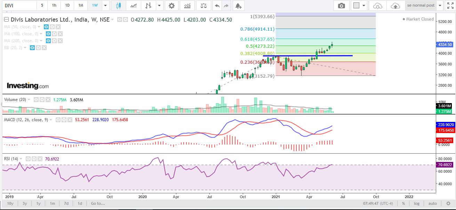Click the Go to... button
Screen dimensions: 456x210
(98, 203)
